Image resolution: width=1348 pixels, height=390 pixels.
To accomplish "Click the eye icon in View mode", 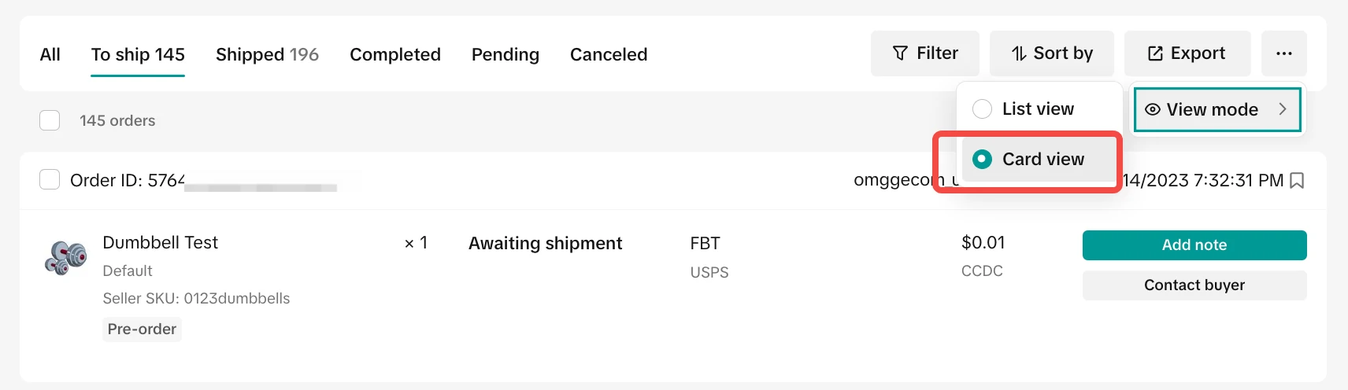I will click(1152, 109).
